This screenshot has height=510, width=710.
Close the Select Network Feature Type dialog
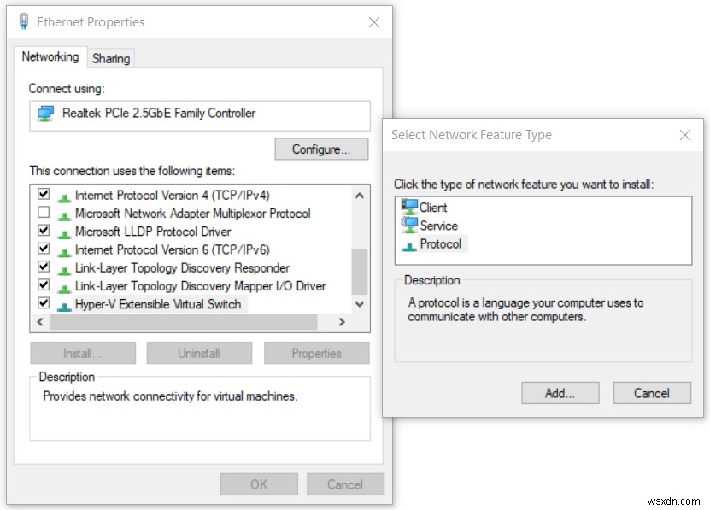(684, 135)
